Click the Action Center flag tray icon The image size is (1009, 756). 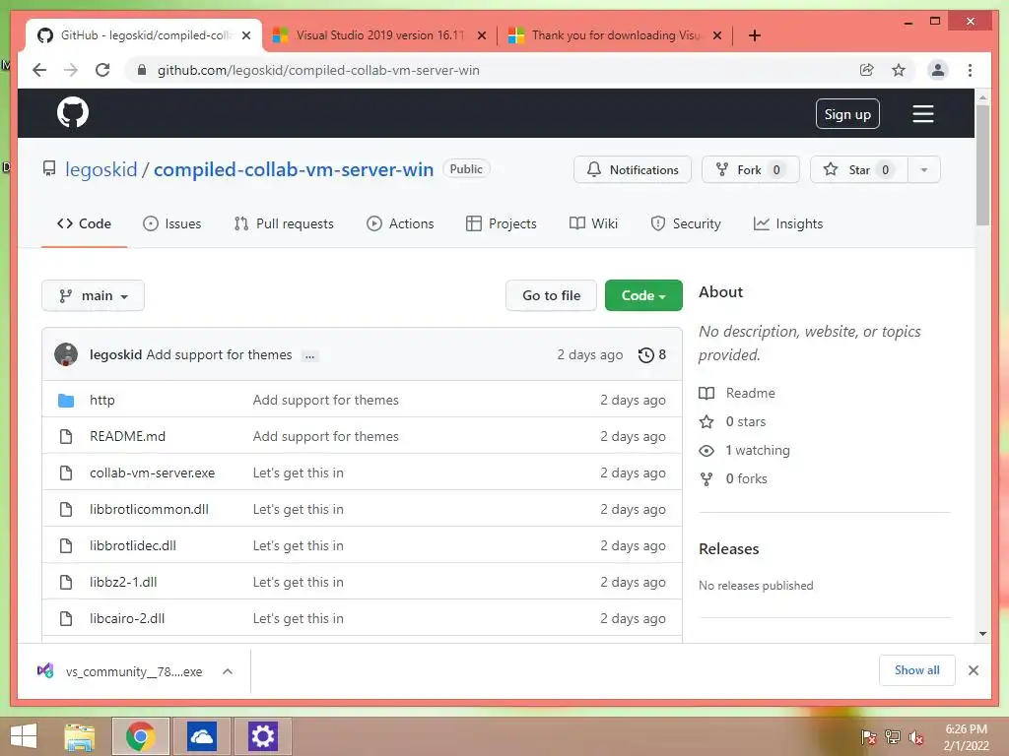click(868, 736)
